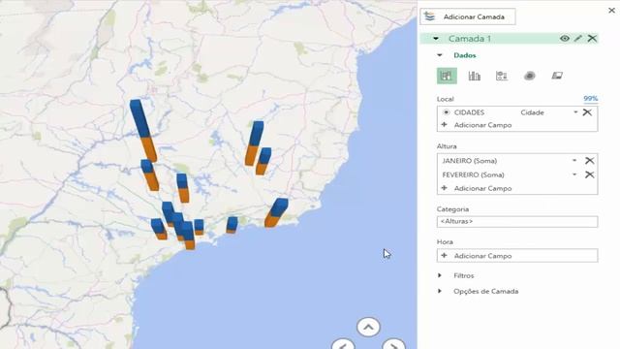Click the layers icon beside Adicionar Camada

point(429,16)
